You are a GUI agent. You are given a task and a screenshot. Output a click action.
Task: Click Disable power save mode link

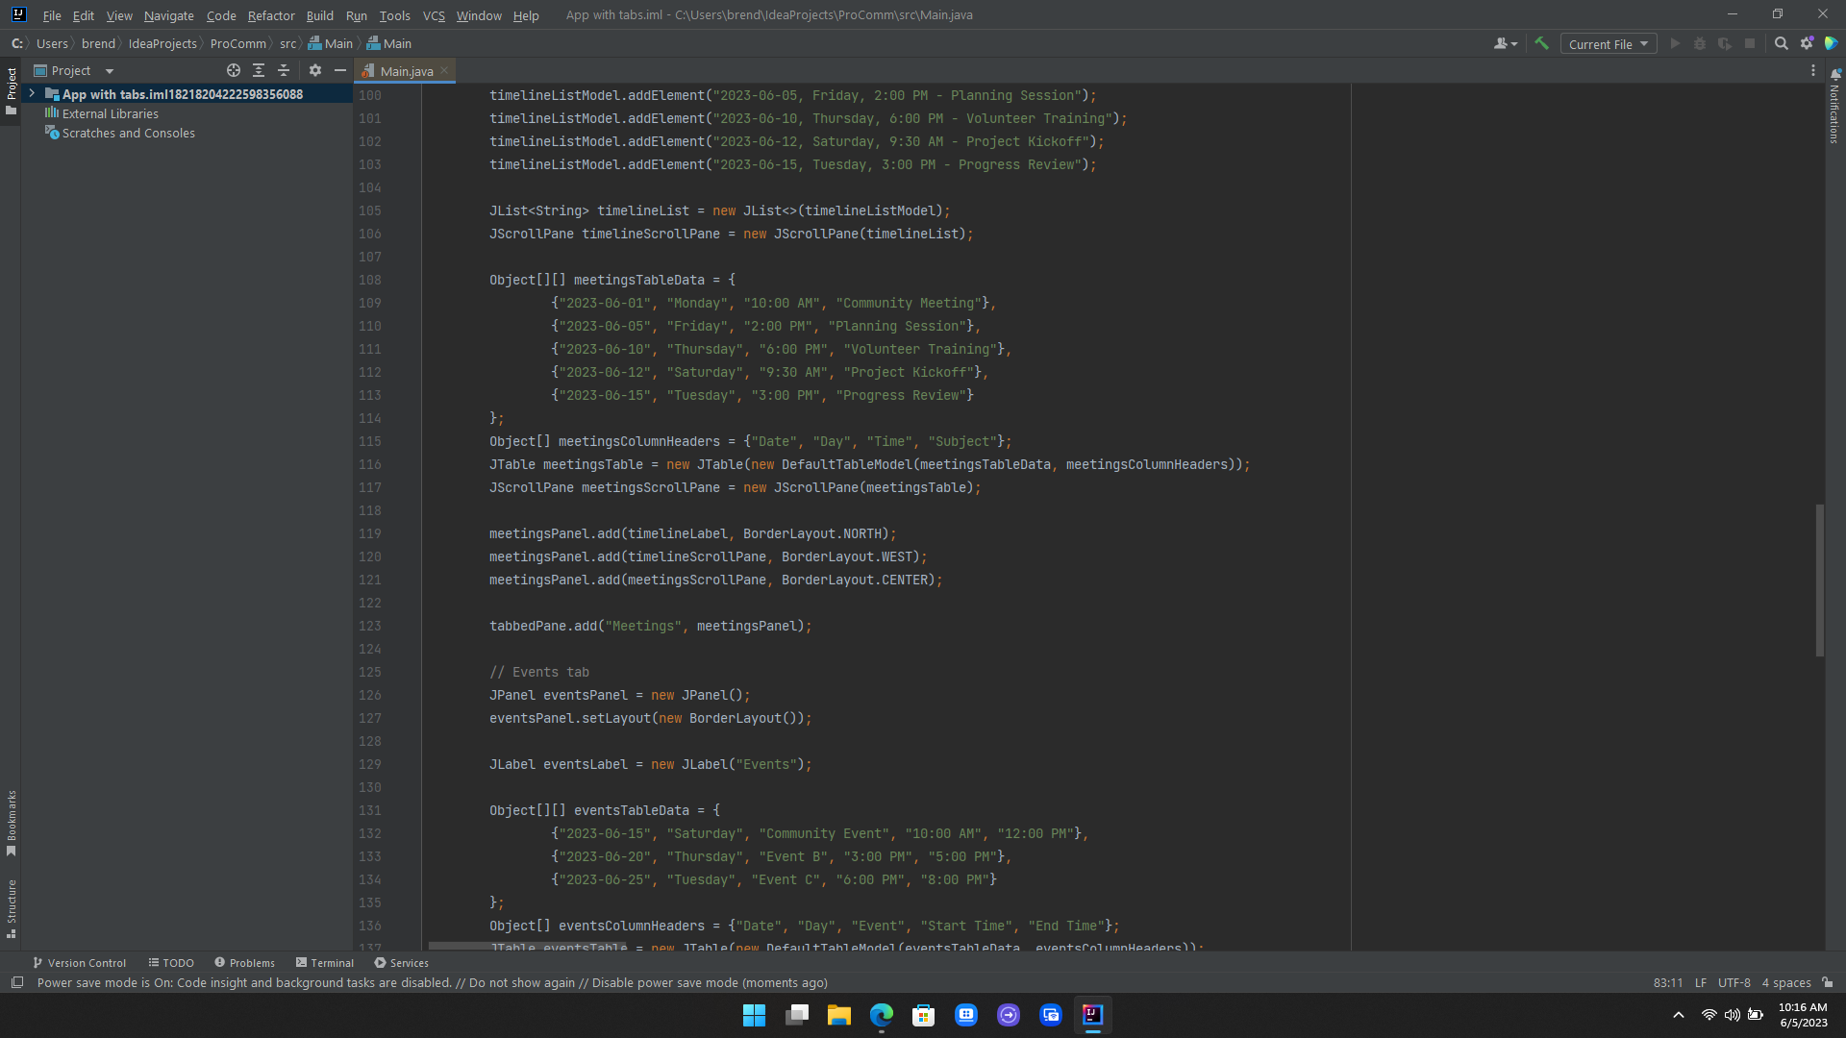tap(664, 982)
